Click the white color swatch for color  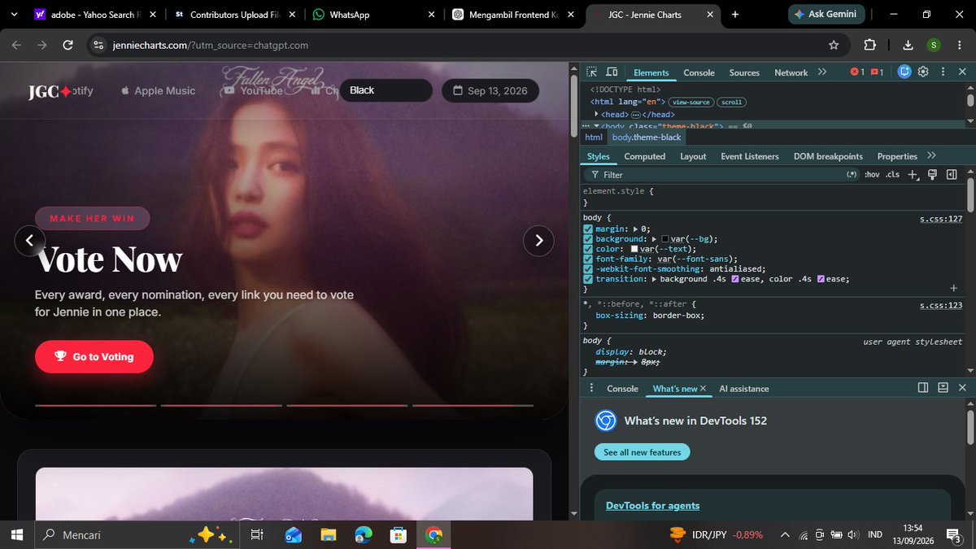point(634,249)
